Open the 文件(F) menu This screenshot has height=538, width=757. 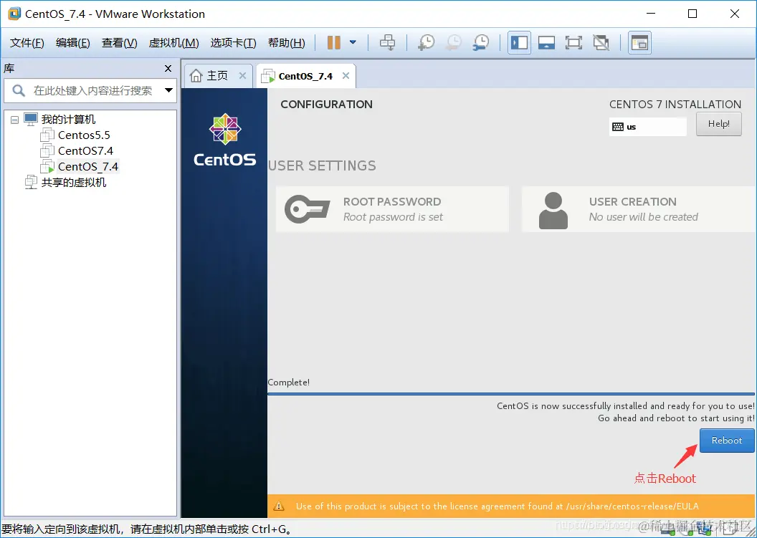point(27,43)
